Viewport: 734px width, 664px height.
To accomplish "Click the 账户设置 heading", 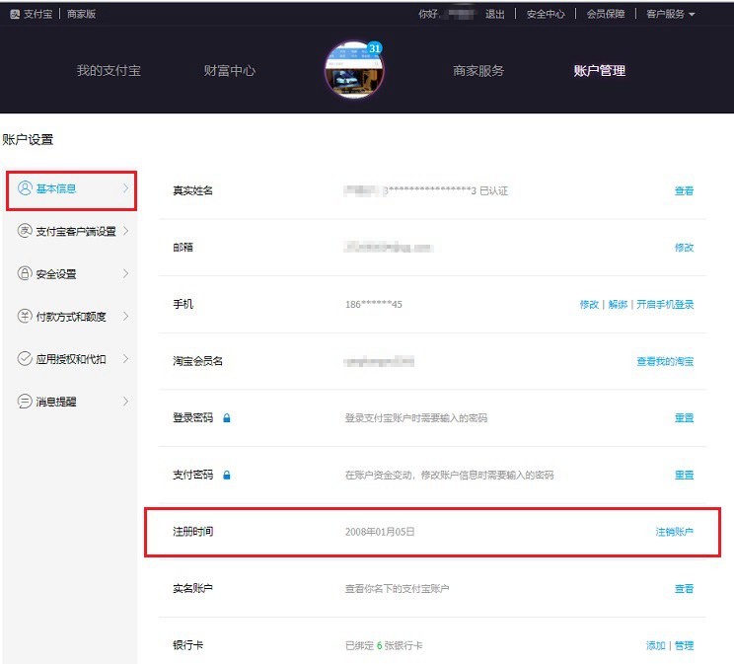I will coord(28,139).
